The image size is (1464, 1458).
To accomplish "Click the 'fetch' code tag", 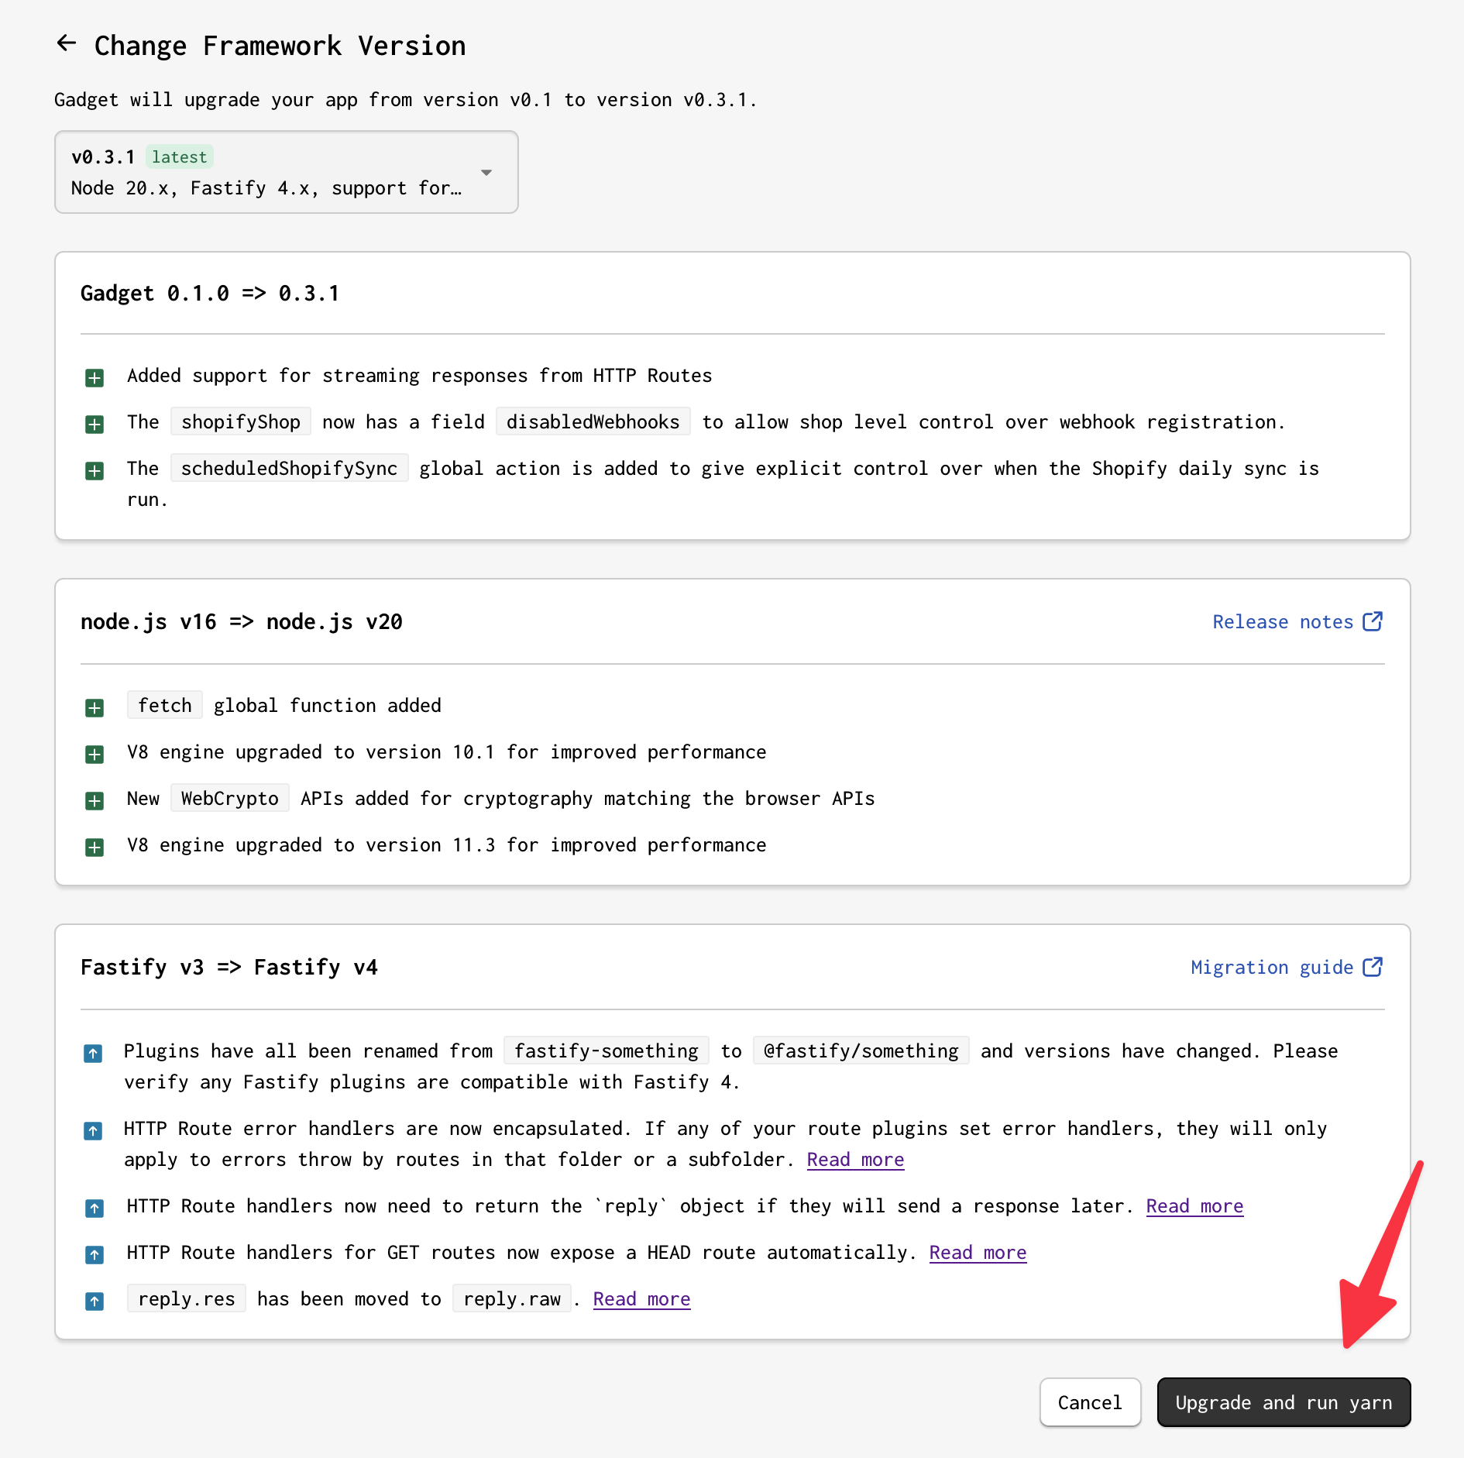I will [x=165, y=706].
